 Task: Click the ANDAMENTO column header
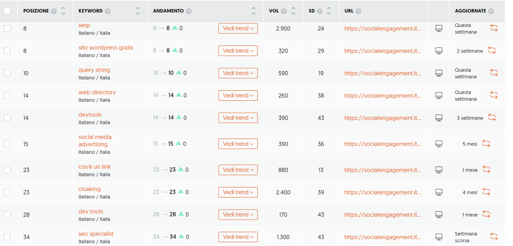[x=168, y=11]
